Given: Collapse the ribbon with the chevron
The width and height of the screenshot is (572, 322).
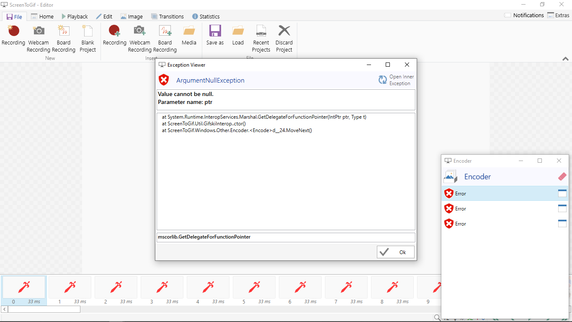Looking at the screenshot, I should 565,59.
